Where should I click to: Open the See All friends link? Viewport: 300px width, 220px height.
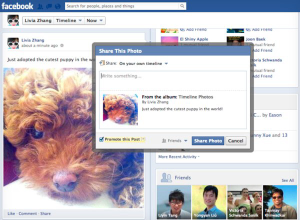click(x=288, y=180)
